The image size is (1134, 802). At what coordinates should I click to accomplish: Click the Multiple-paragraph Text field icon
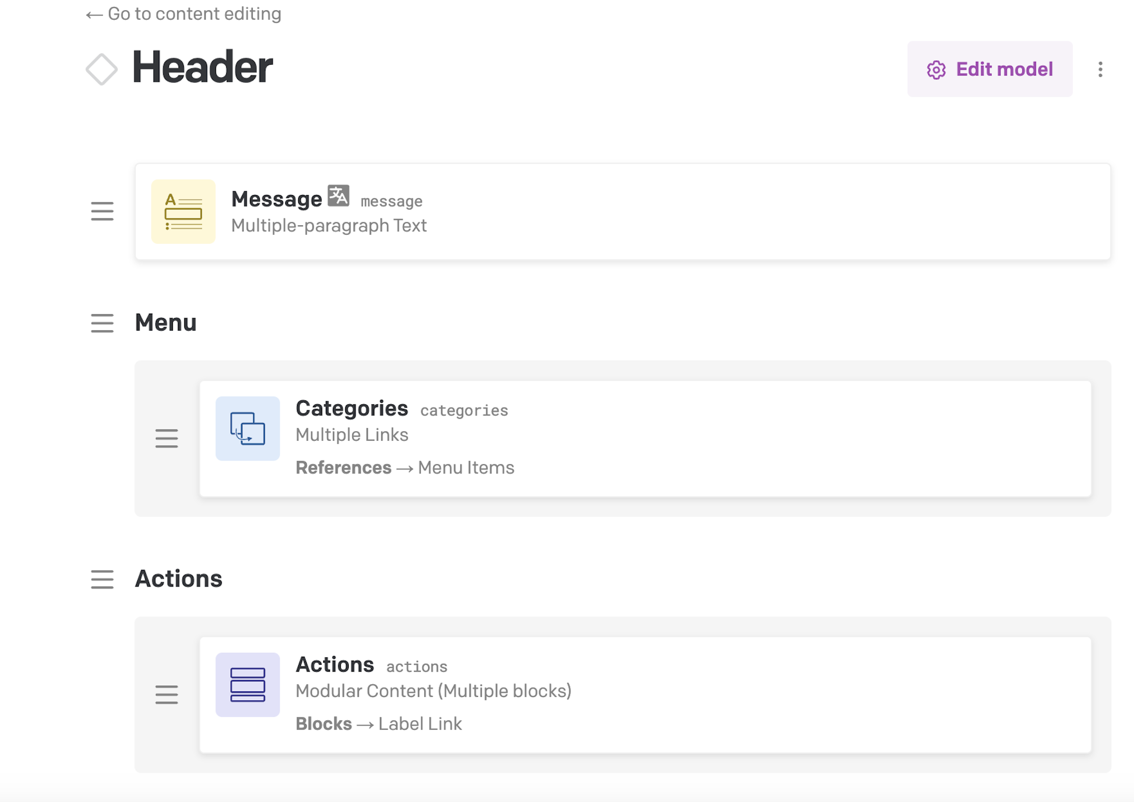click(183, 212)
